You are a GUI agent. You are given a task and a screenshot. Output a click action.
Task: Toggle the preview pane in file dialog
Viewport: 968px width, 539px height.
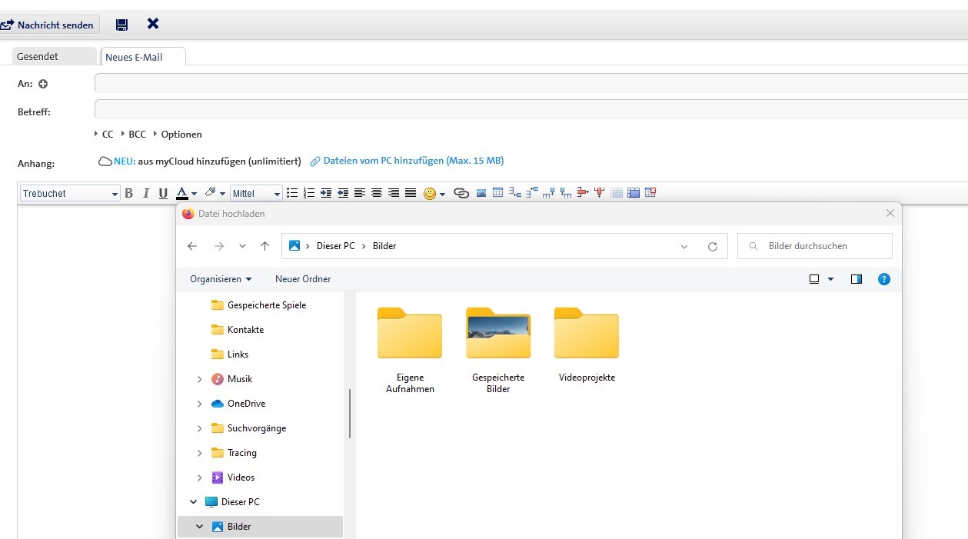pos(857,279)
